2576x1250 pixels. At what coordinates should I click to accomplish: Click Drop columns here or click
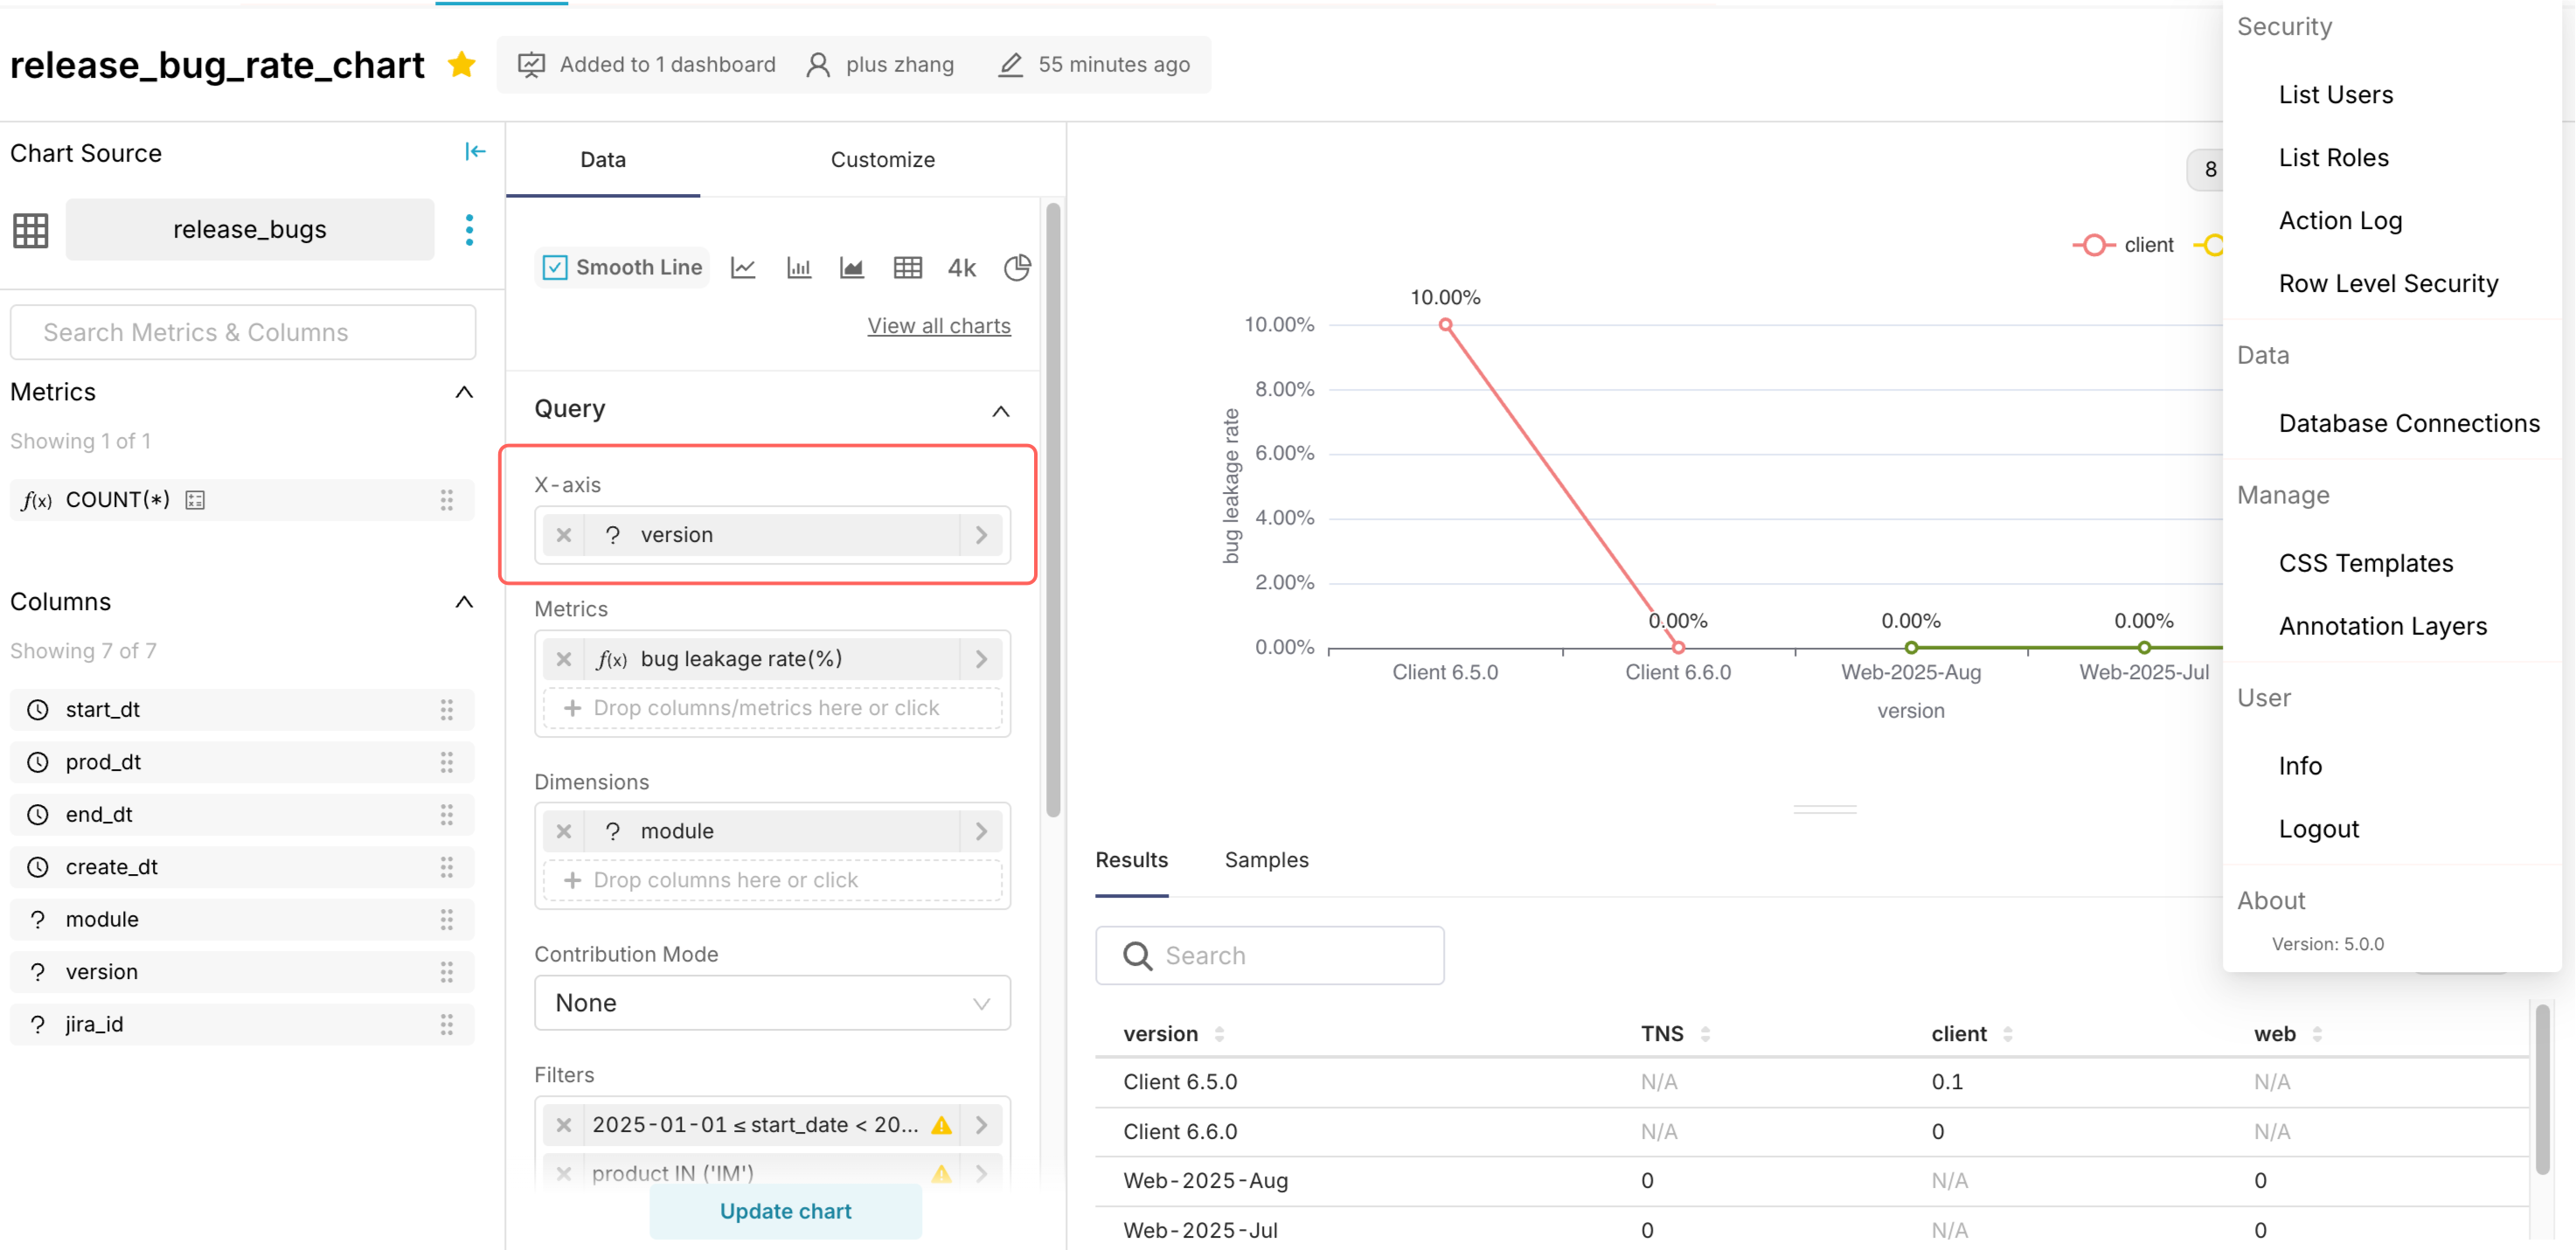tap(772, 880)
